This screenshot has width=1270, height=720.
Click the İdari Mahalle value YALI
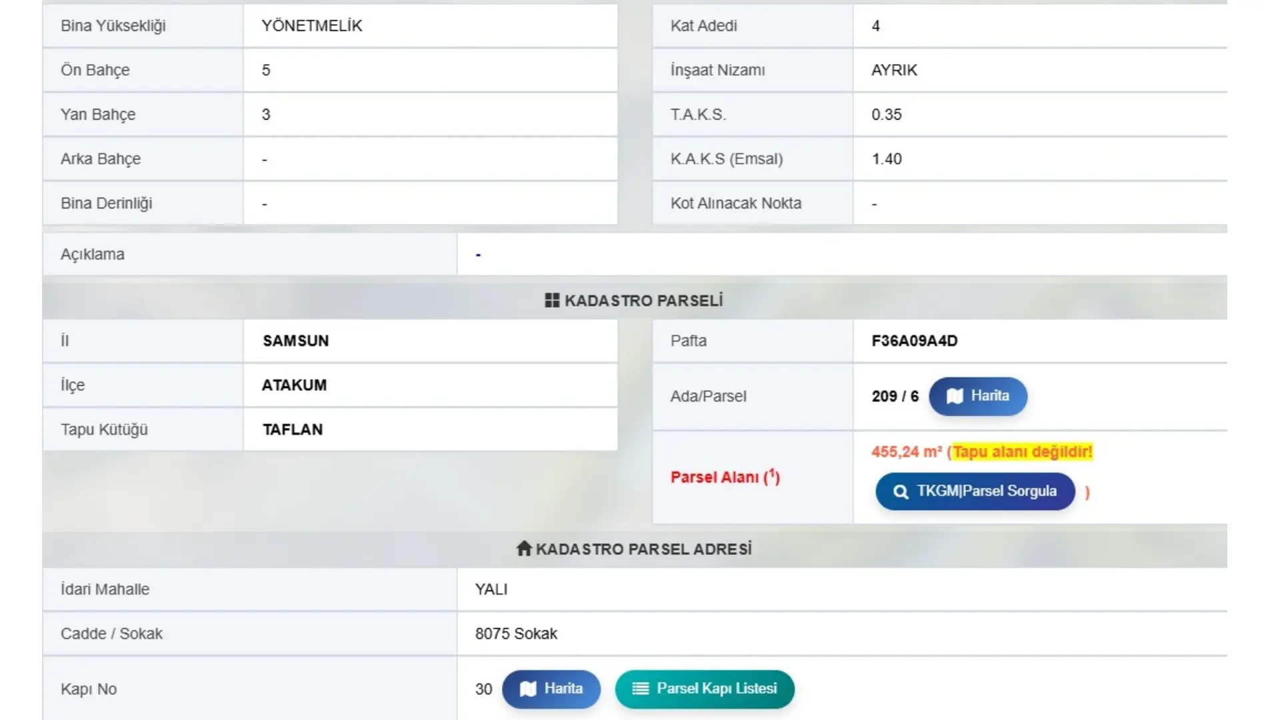tap(491, 589)
